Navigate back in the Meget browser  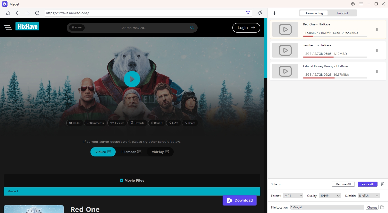click(x=18, y=13)
